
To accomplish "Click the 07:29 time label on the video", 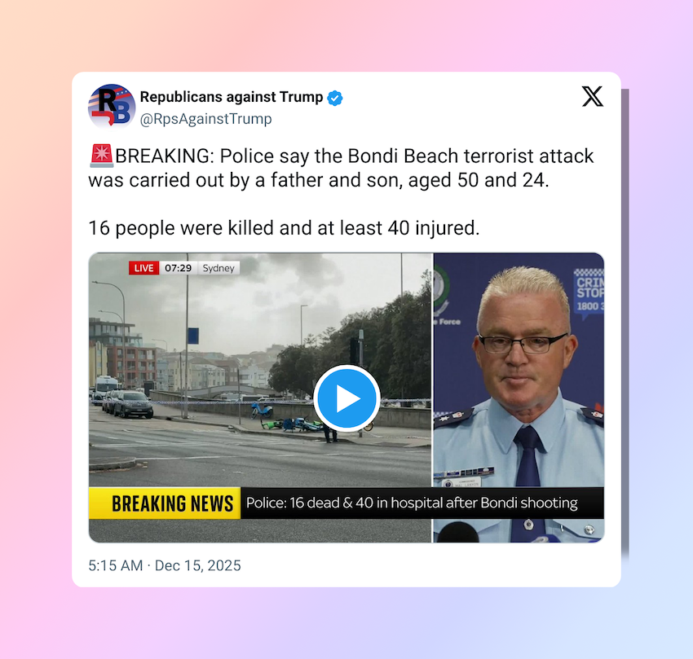I will point(178,268).
